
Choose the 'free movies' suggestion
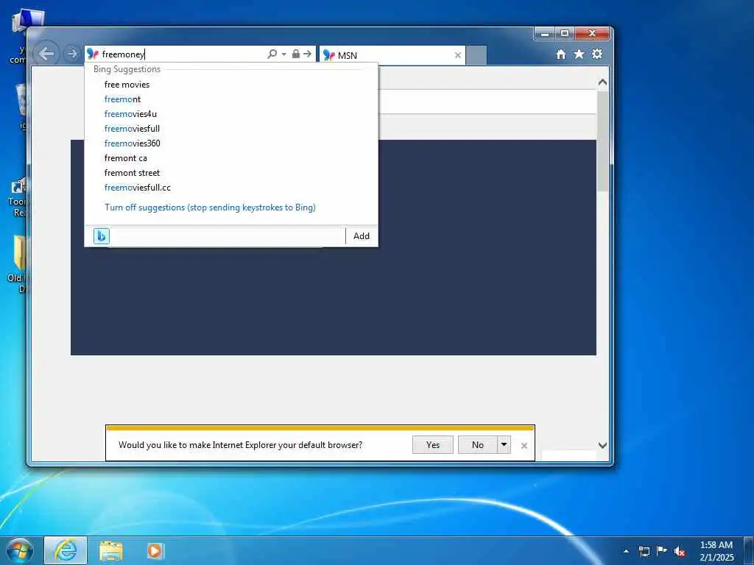127,85
